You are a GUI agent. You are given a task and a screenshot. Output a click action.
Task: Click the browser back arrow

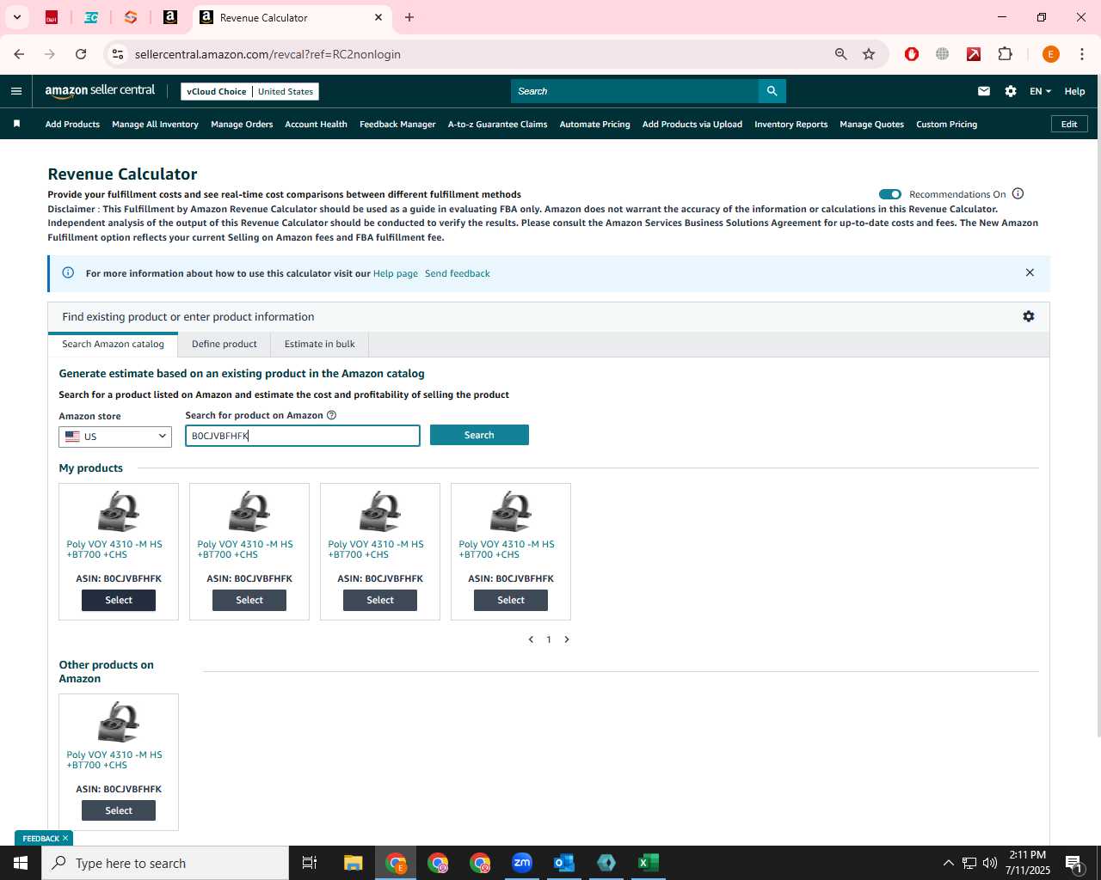[19, 54]
